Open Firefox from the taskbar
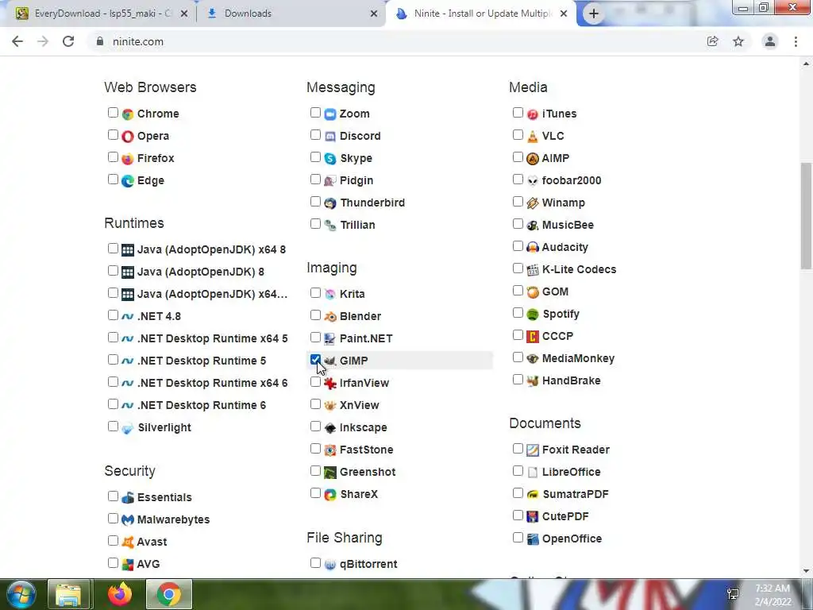Viewport: 813px width, 610px height. coord(120,594)
